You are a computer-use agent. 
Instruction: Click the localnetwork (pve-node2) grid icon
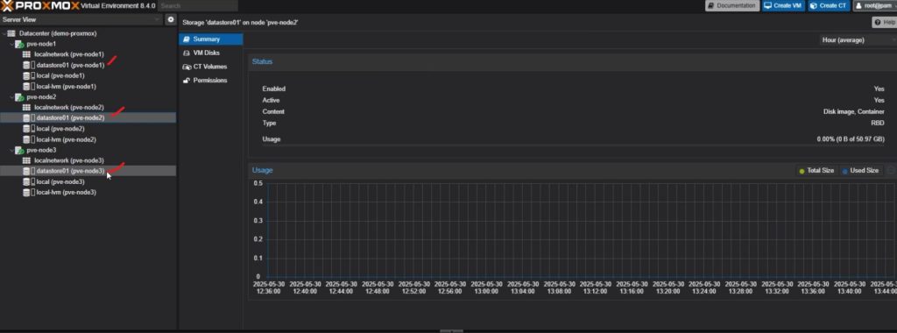26,108
